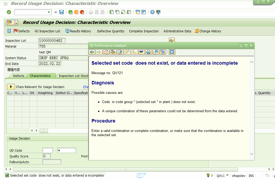Open Administrative Data
Image resolution: width=275 pixels, height=179 pixels.
point(177,31)
